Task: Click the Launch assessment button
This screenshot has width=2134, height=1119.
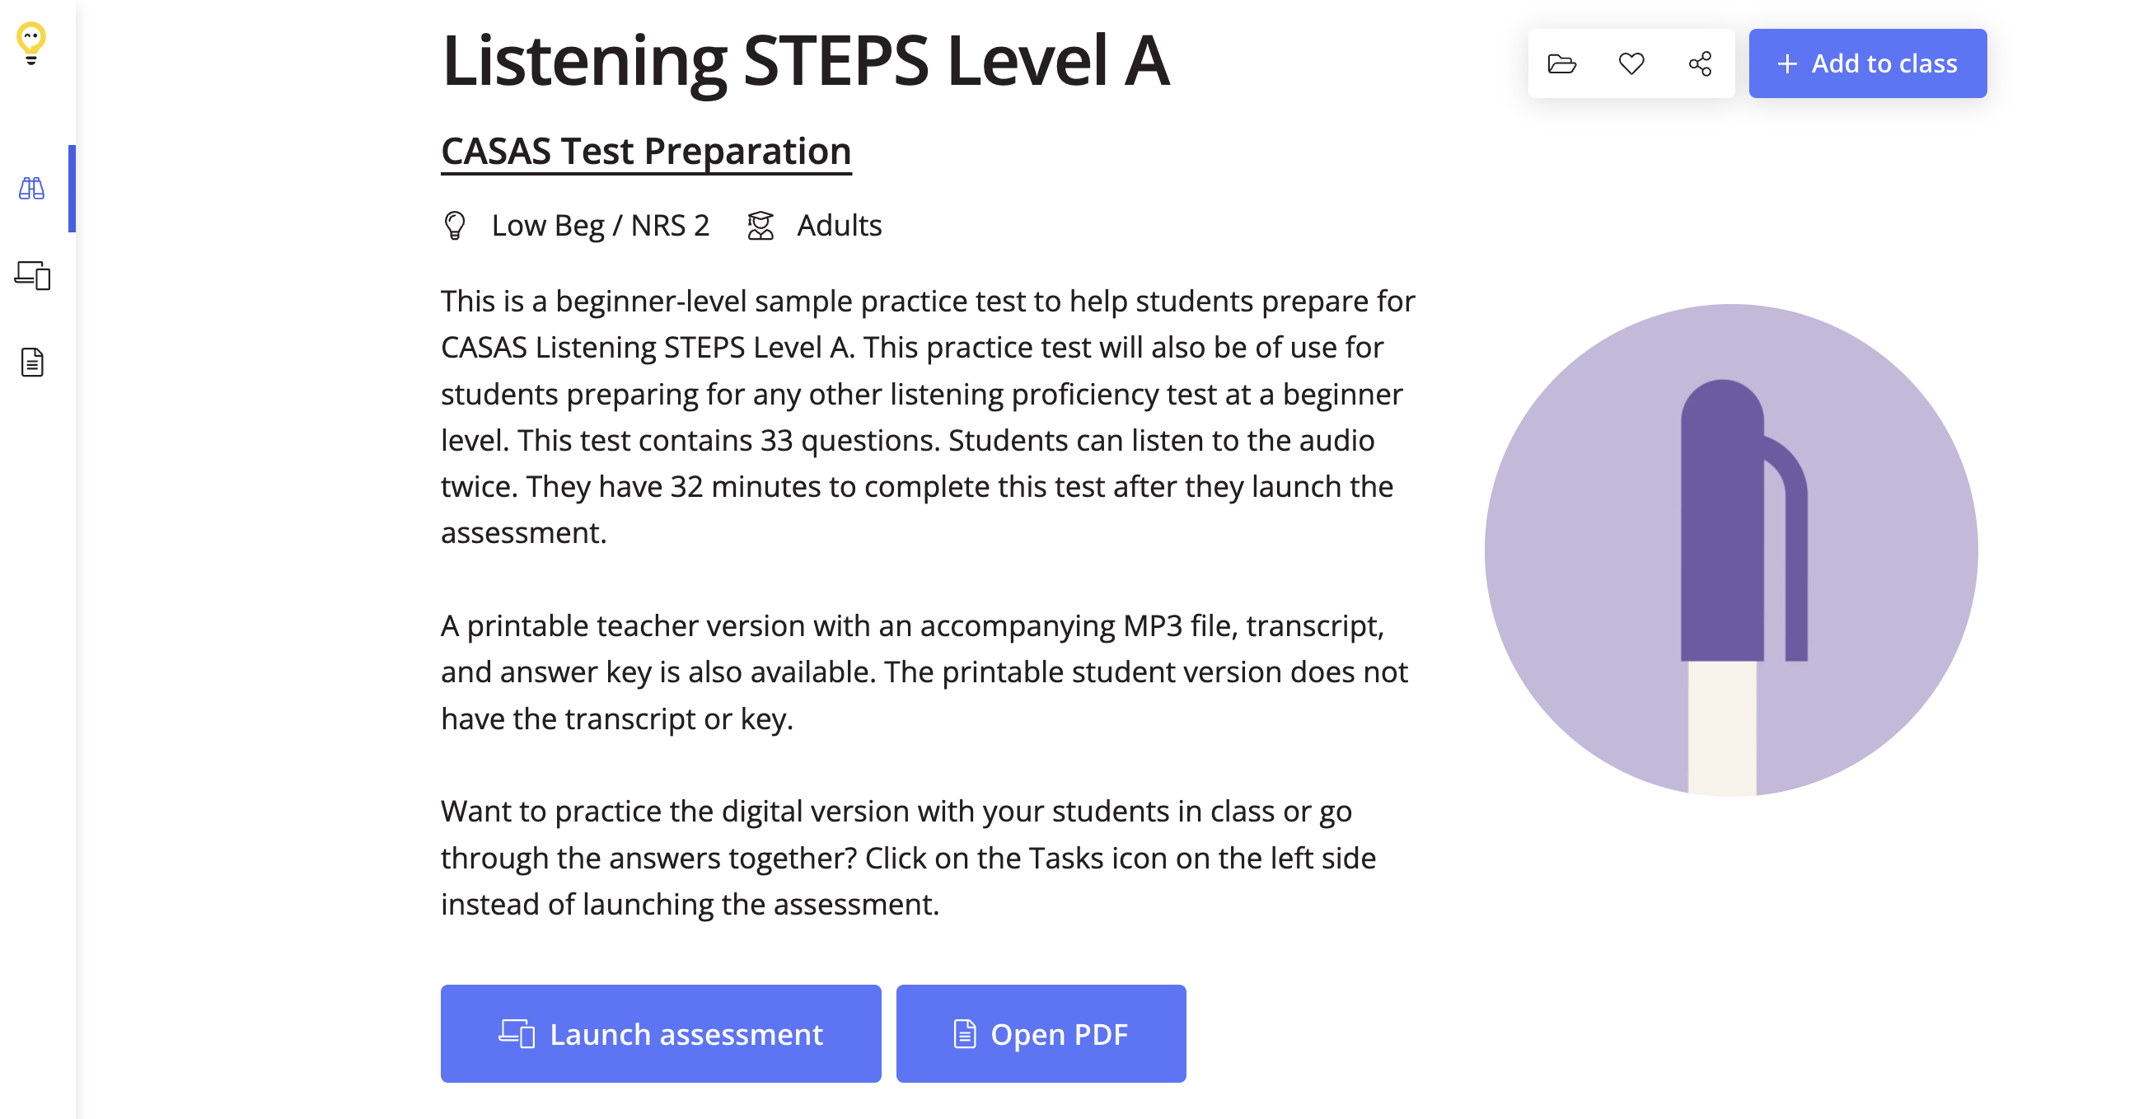Action: pos(660,1032)
